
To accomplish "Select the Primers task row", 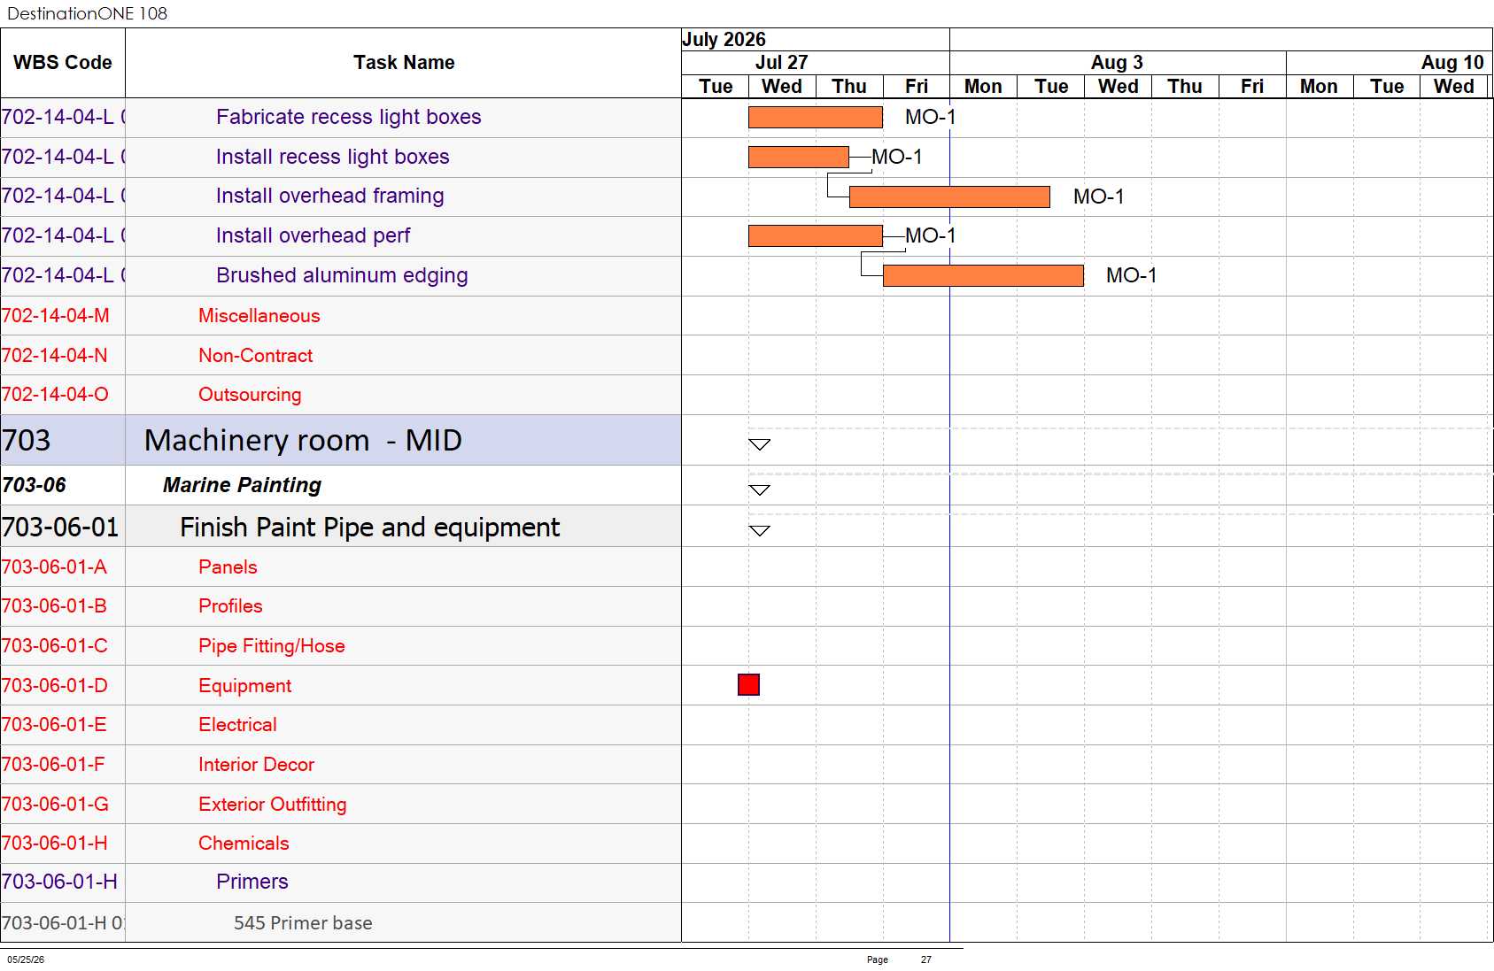I will [x=341, y=882].
